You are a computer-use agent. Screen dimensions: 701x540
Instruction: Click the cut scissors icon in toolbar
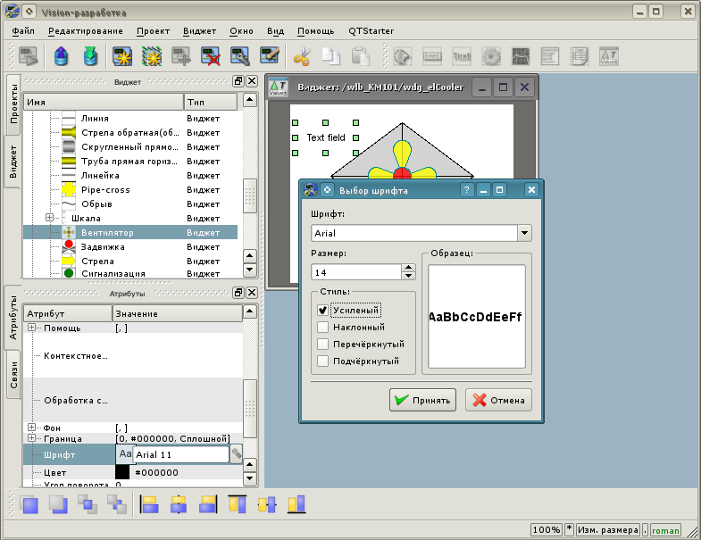pos(301,56)
